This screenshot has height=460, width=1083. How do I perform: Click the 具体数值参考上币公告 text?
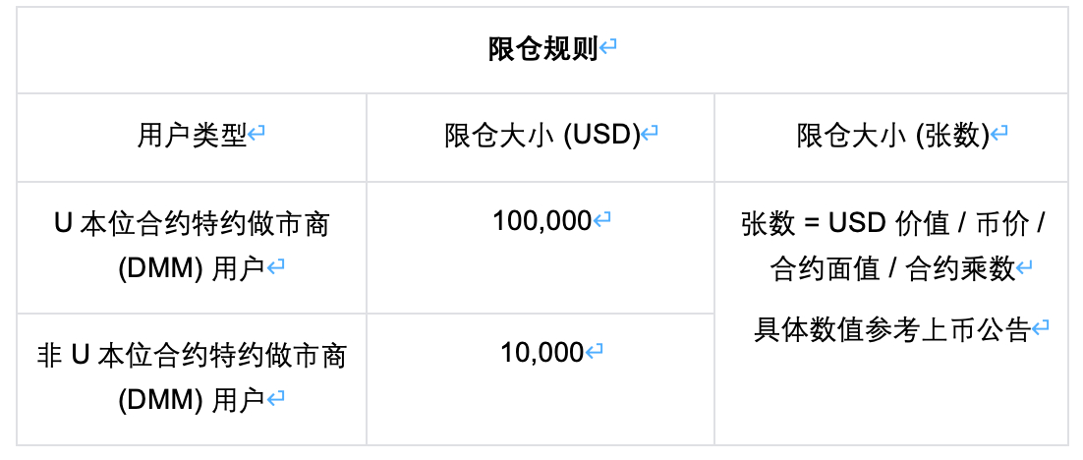pos(892,329)
